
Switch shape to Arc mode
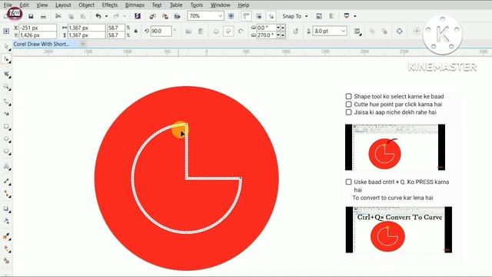(241, 32)
